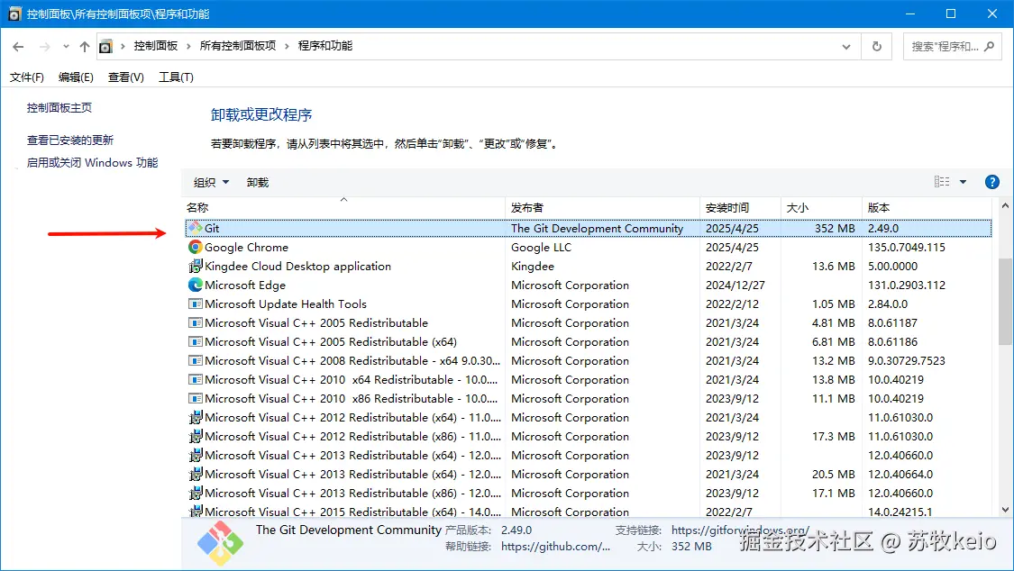
Task: Open 查看已安装的更新 link
Action: [69, 140]
